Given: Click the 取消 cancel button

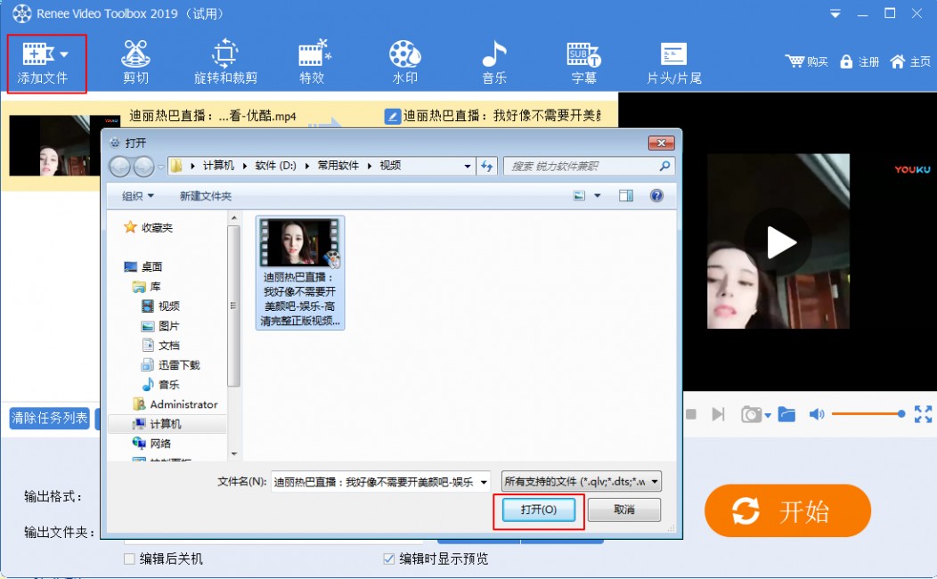Looking at the screenshot, I should pos(623,510).
